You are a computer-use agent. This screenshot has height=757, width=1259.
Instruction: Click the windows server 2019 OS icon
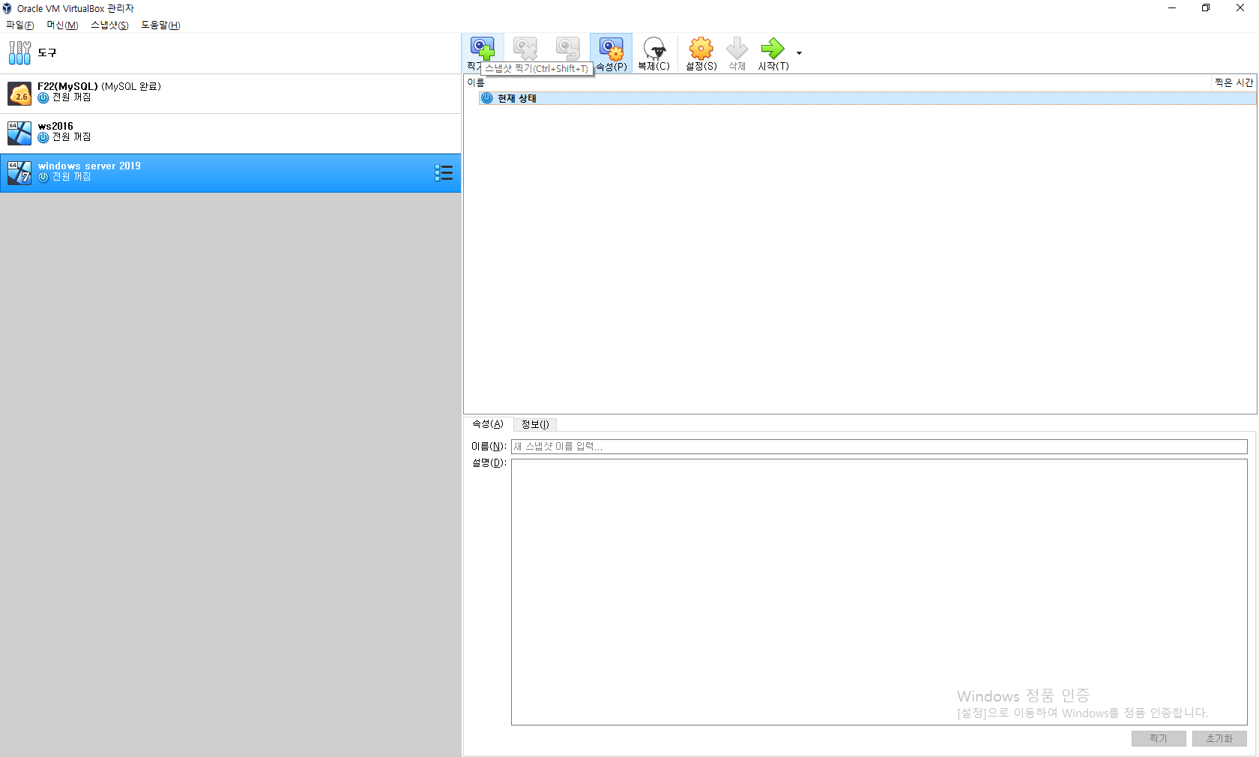tap(19, 173)
